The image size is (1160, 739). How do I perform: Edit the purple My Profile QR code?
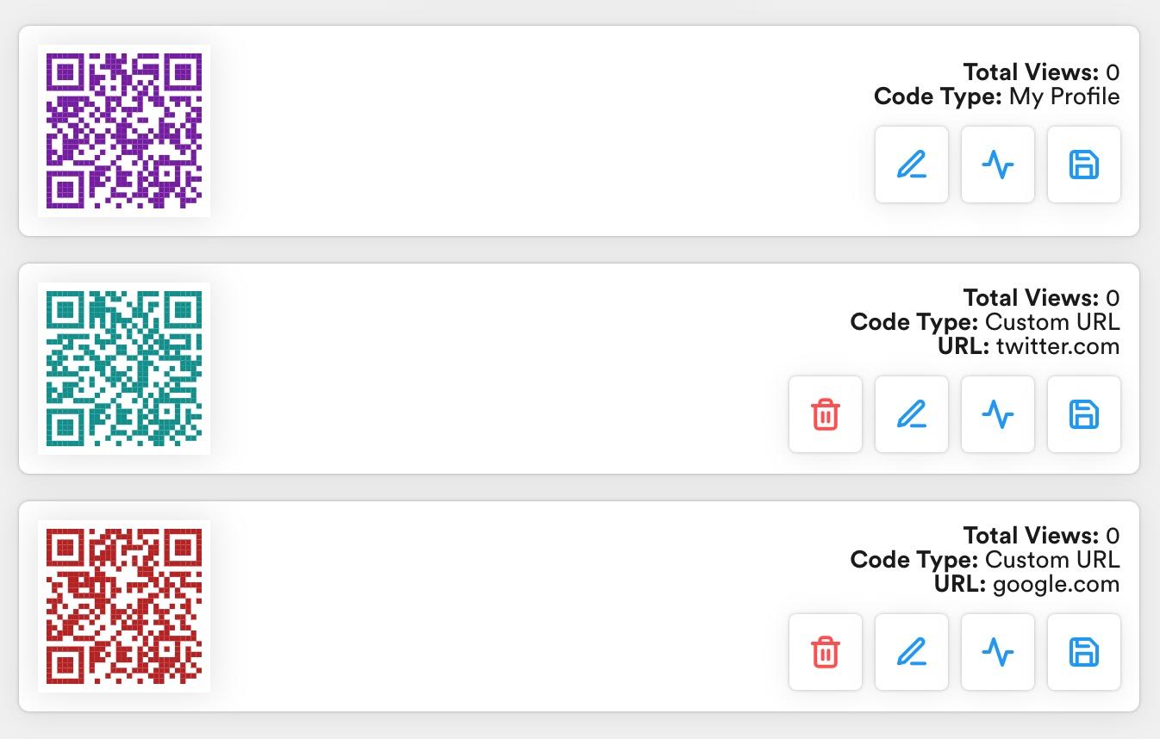point(911,165)
